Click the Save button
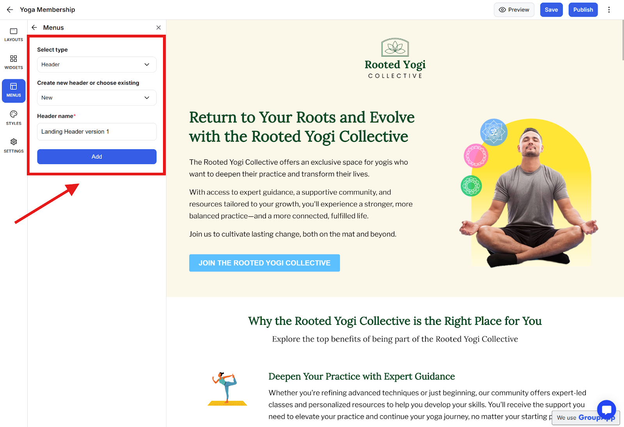 click(551, 10)
